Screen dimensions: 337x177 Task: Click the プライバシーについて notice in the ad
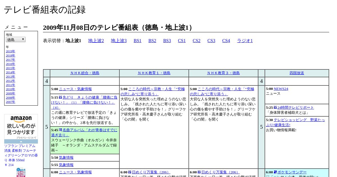(x=26, y=138)
